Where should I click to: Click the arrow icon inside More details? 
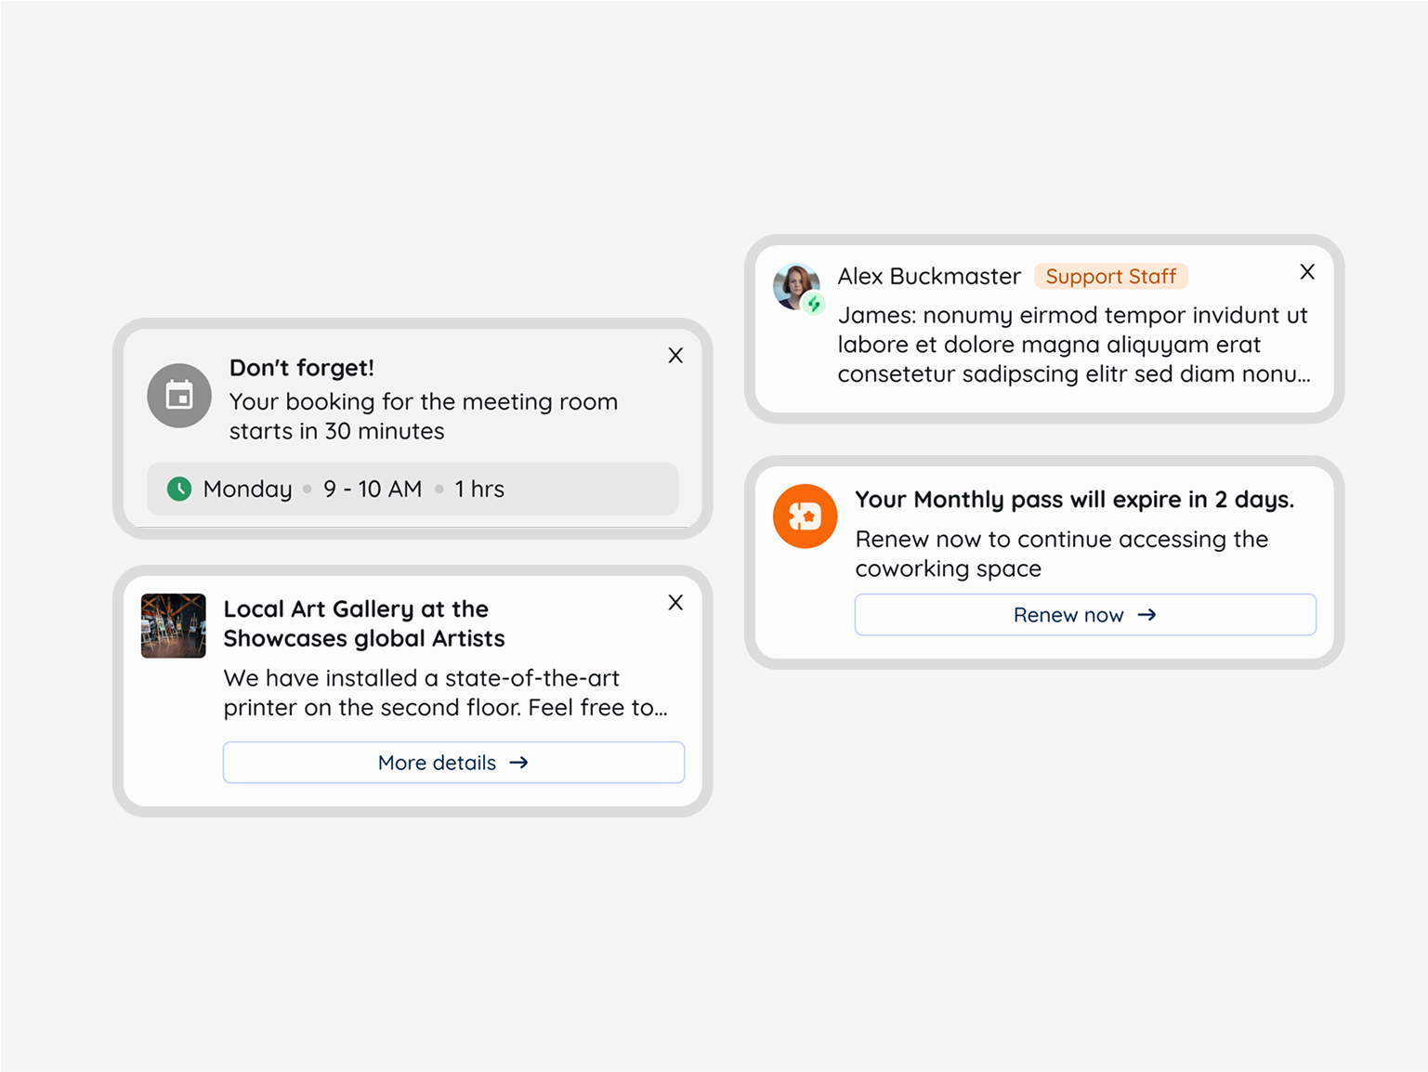coord(519,762)
